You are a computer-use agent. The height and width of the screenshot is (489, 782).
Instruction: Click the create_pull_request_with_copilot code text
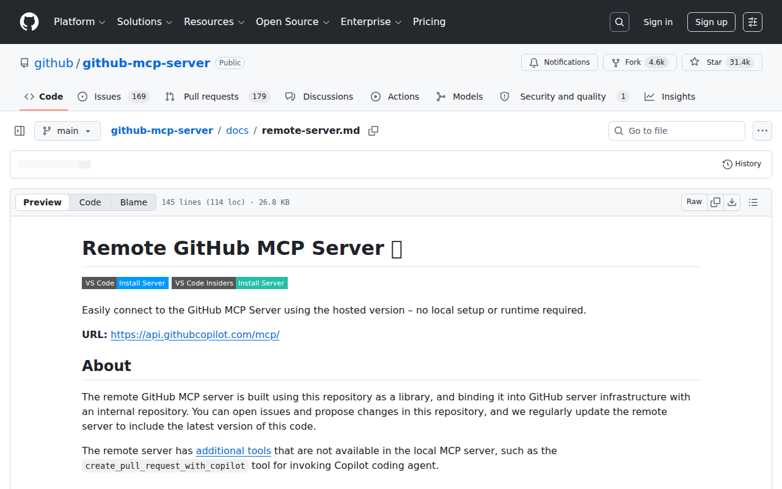click(165, 466)
